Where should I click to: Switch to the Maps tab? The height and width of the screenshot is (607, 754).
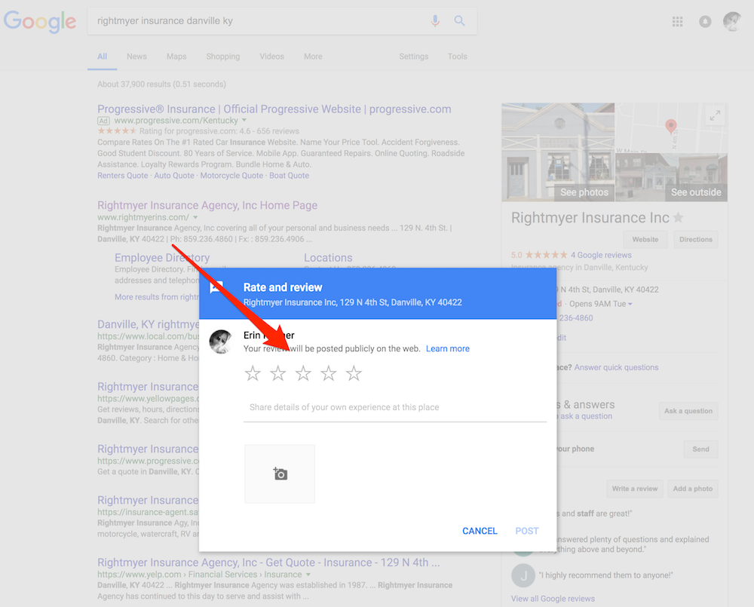(x=176, y=57)
